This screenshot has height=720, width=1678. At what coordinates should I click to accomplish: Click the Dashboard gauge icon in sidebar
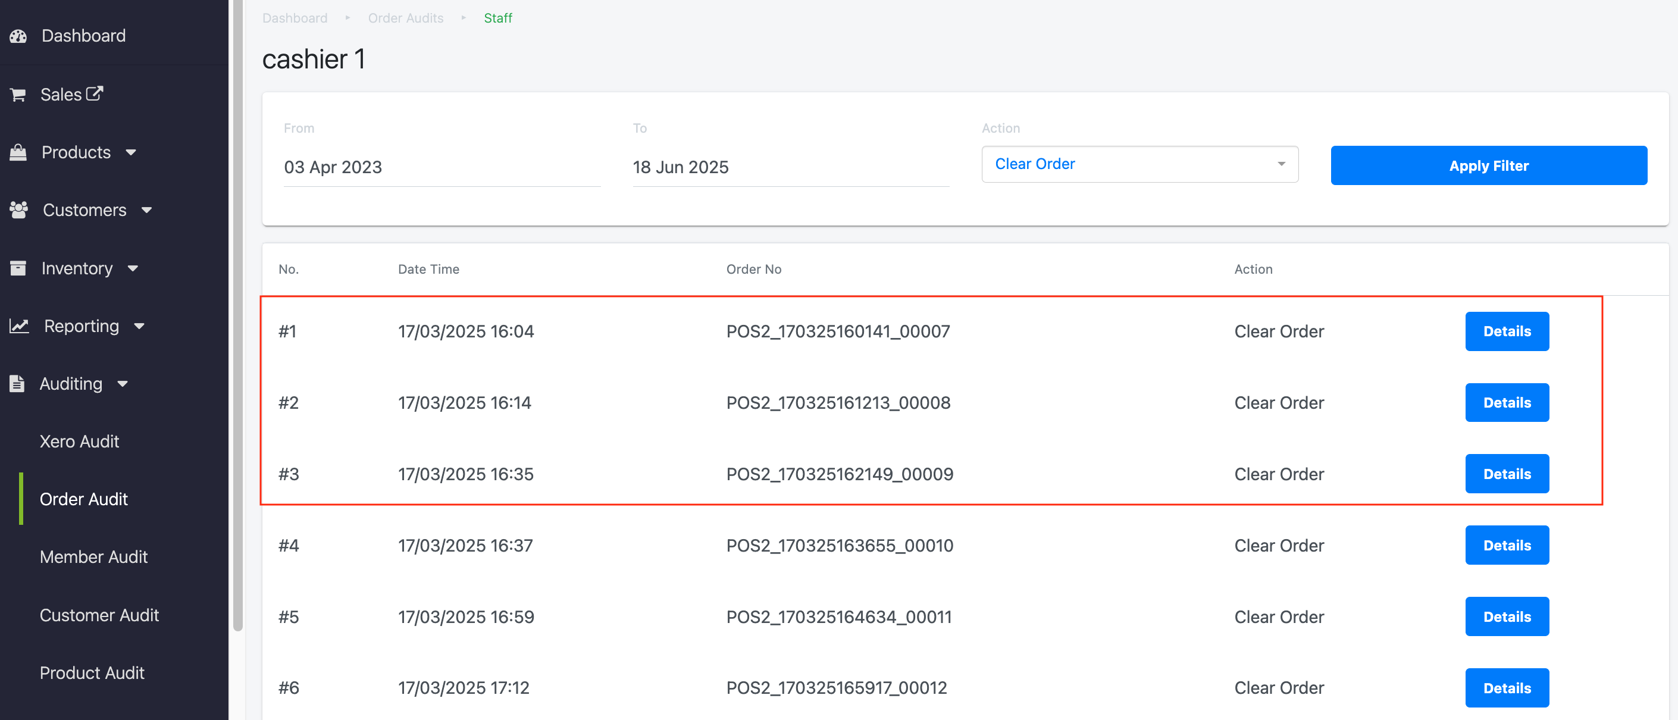(x=18, y=36)
